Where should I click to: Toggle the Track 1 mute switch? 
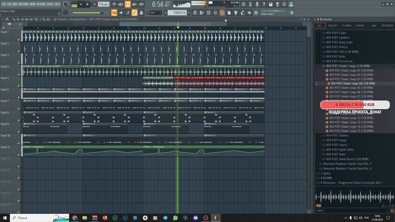click(x=19, y=39)
